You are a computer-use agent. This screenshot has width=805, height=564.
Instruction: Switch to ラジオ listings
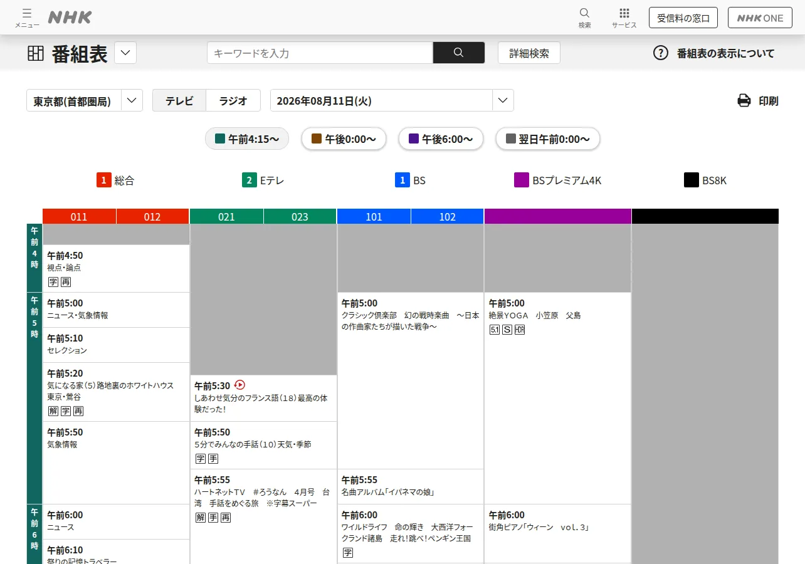coord(233,100)
